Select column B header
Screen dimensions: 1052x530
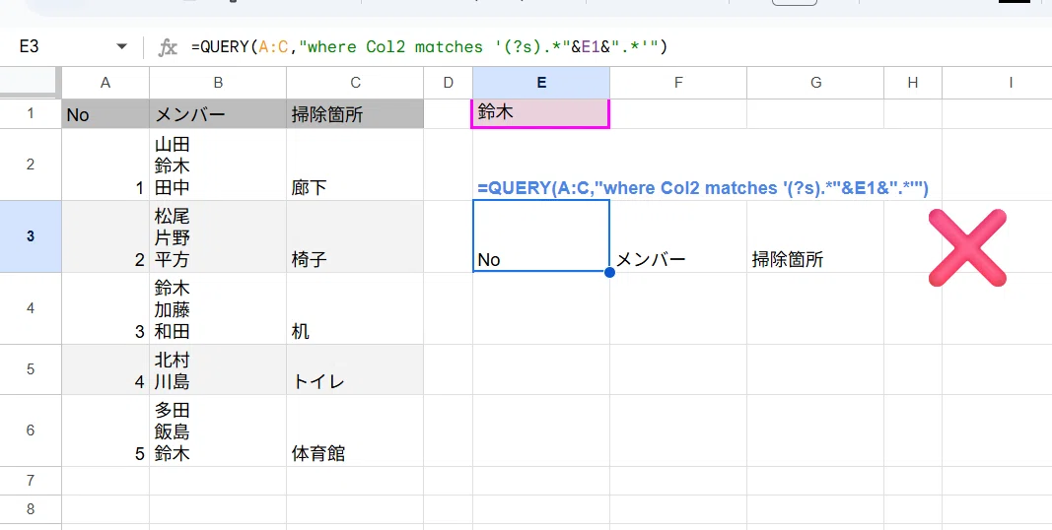218,83
